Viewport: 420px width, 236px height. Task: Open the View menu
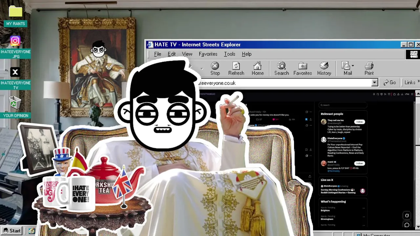187,54
